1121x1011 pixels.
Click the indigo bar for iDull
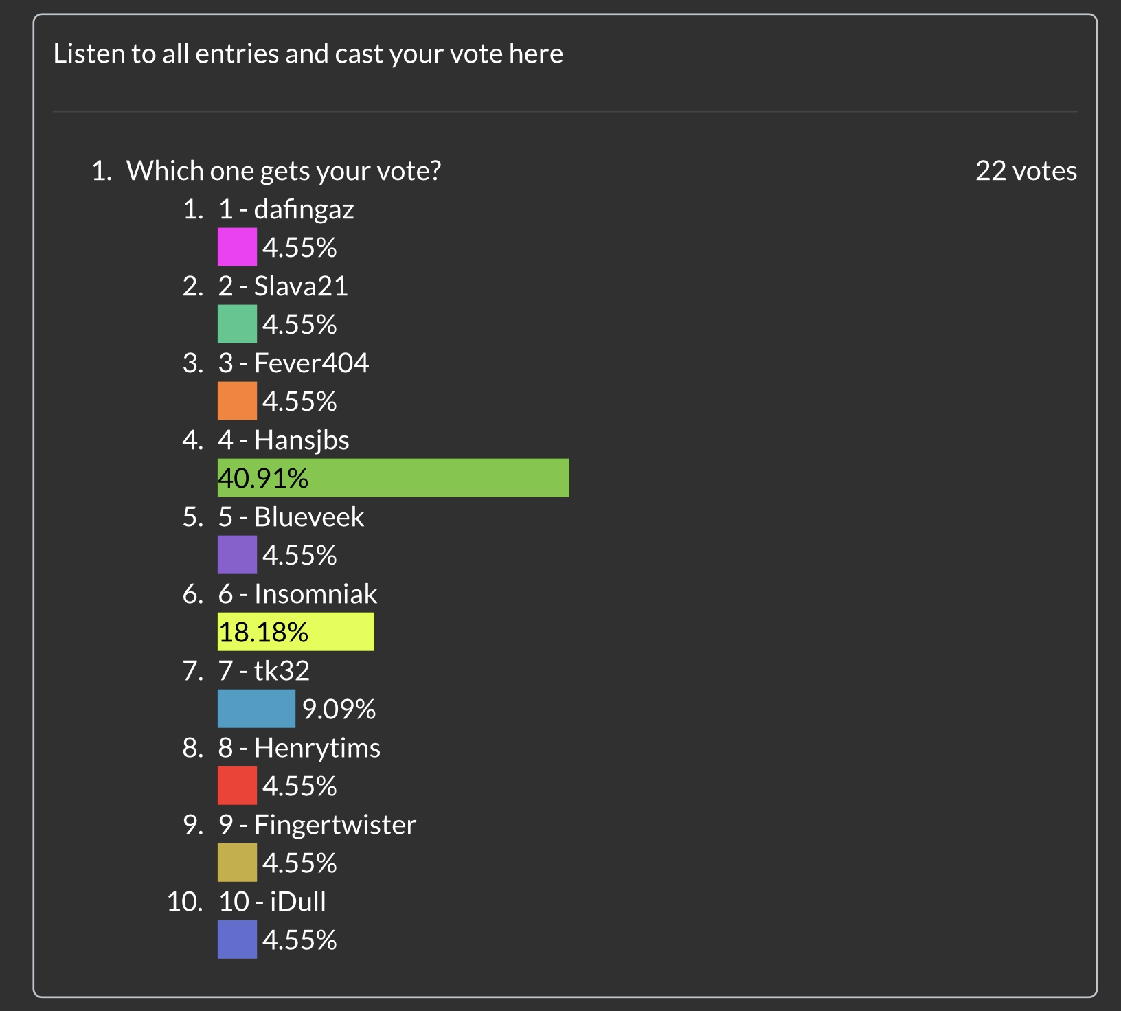tap(237, 940)
